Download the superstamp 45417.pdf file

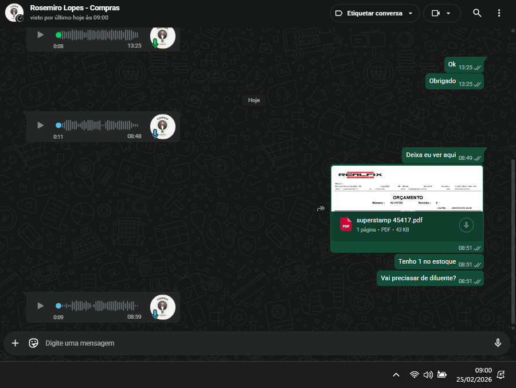(467, 225)
